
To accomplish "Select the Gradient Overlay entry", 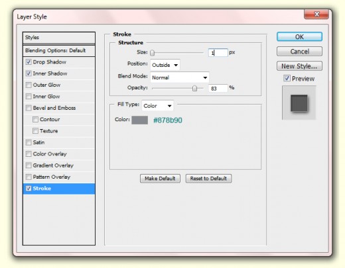I will click(x=59, y=165).
